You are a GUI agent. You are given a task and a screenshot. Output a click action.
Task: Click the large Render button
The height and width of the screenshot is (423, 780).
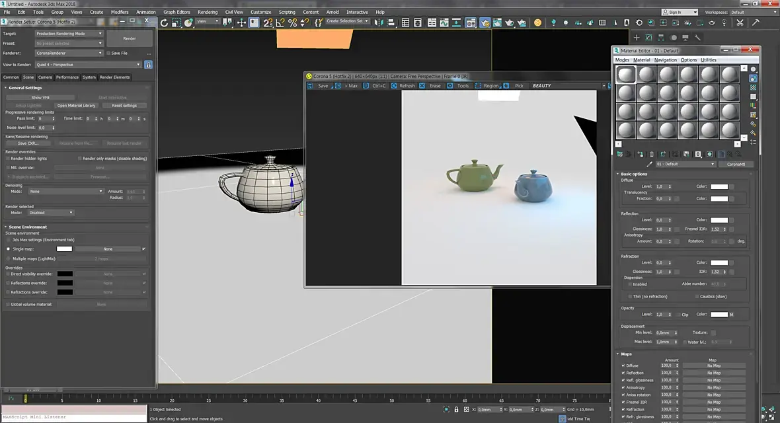coord(130,38)
